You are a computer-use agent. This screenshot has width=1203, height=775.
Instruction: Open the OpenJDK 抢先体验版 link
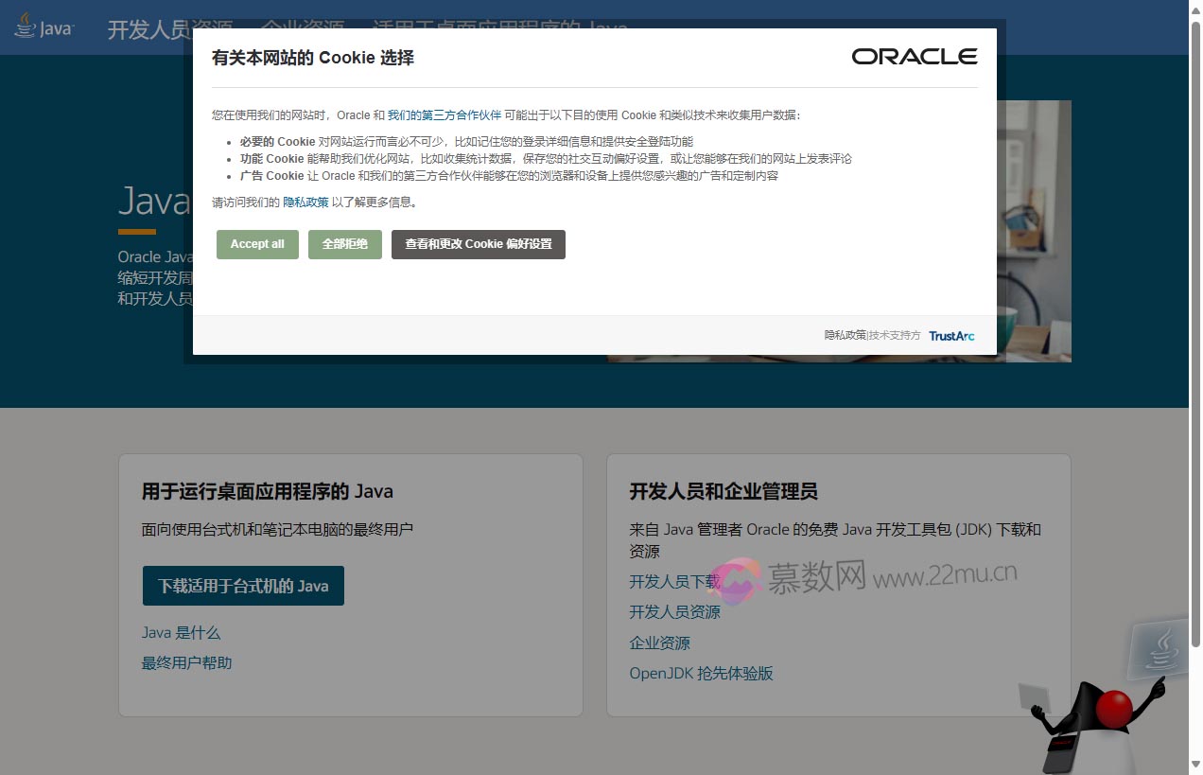point(701,673)
